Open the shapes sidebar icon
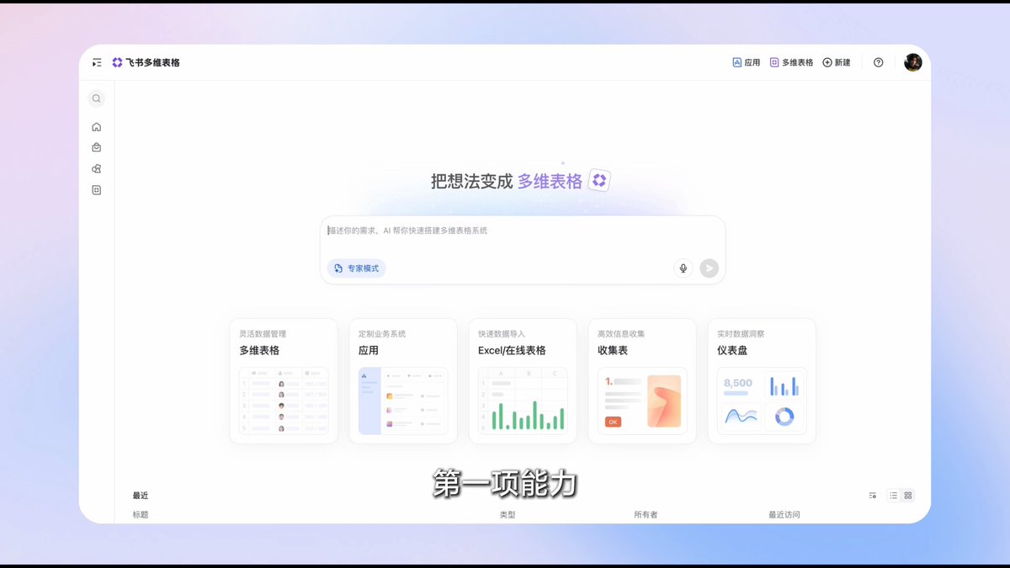 [97, 169]
